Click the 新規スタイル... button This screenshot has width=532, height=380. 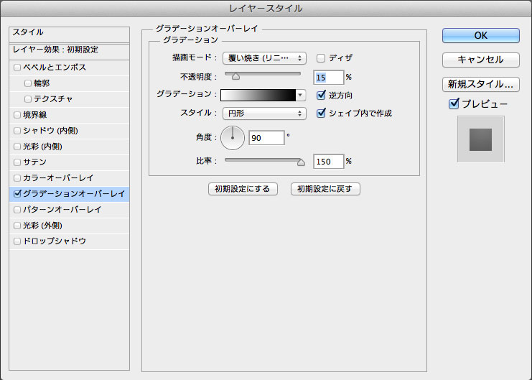[x=480, y=83]
